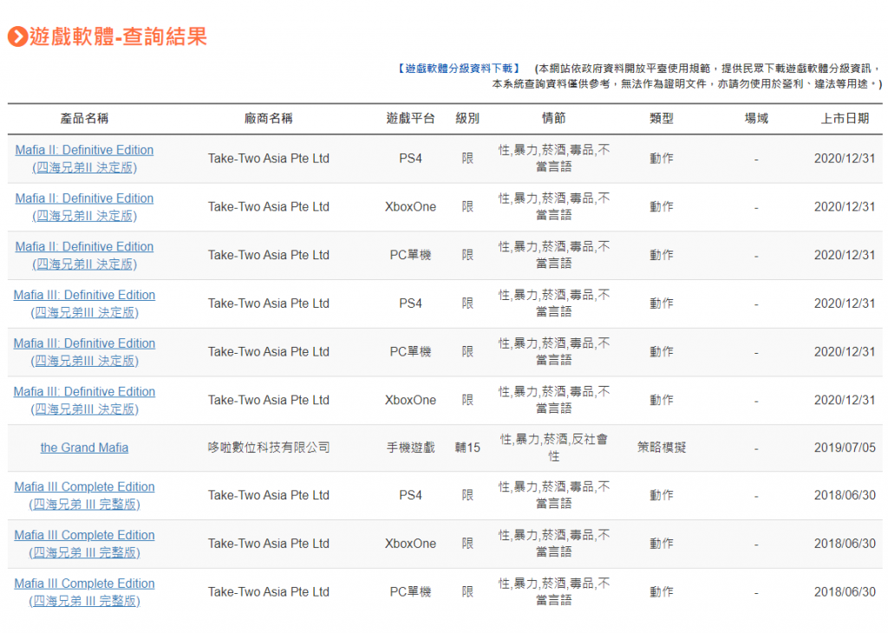The width and height of the screenshot is (888, 633).
Task: Click the 級別 column header
Action: click(467, 118)
